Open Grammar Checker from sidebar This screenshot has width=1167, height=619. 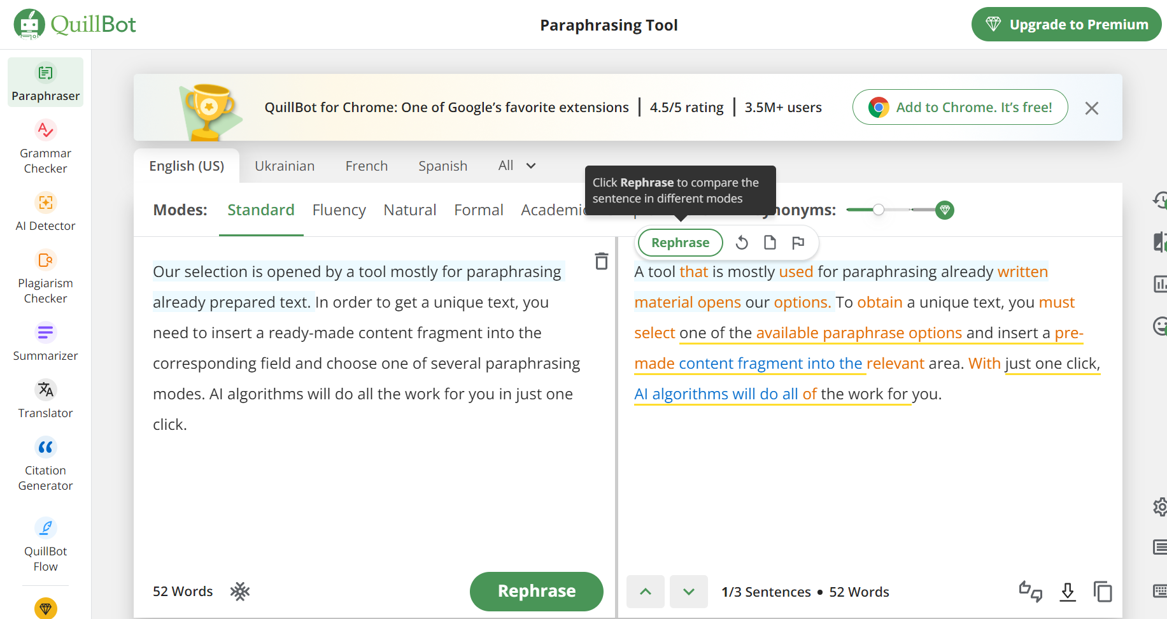click(45, 147)
